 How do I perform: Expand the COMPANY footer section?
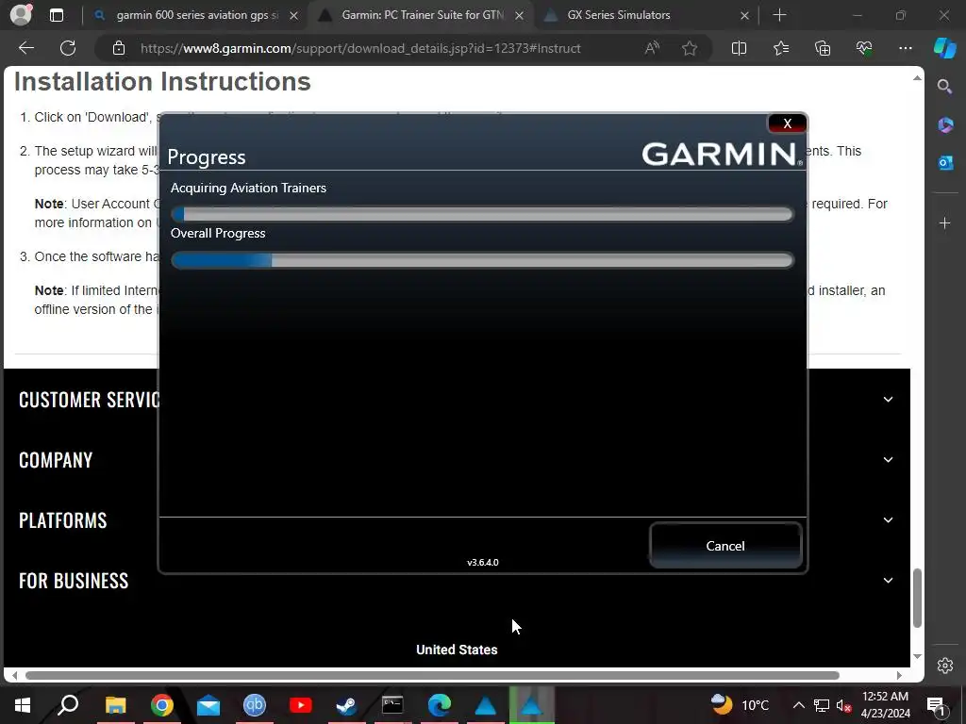pos(888,460)
